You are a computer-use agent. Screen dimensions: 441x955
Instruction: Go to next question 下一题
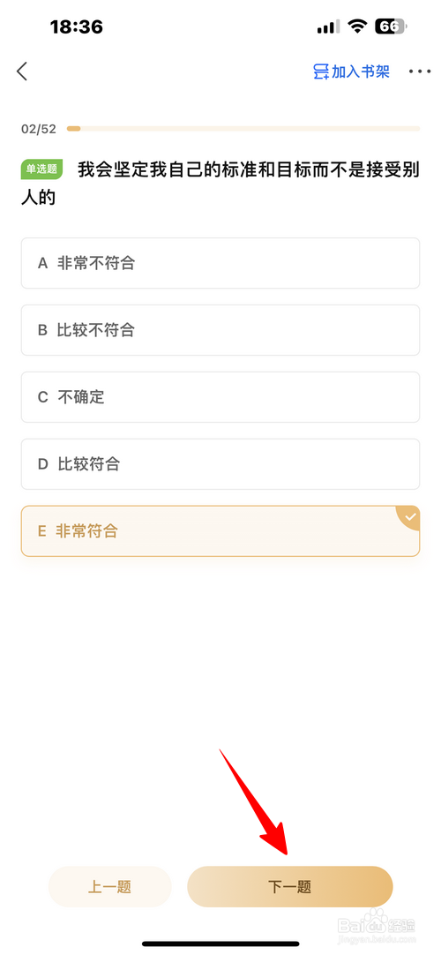tap(290, 887)
